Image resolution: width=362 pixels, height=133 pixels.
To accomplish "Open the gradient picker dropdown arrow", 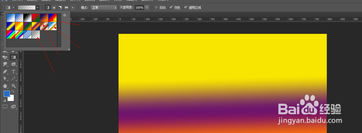I will tap(38, 8).
